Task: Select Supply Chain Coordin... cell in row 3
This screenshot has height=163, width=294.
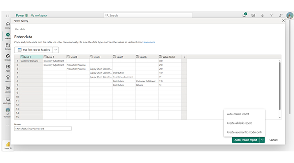Action: tap(101, 69)
